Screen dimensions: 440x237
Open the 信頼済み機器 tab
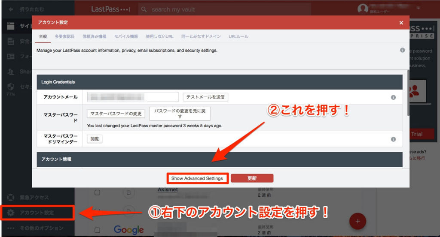click(x=94, y=36)
